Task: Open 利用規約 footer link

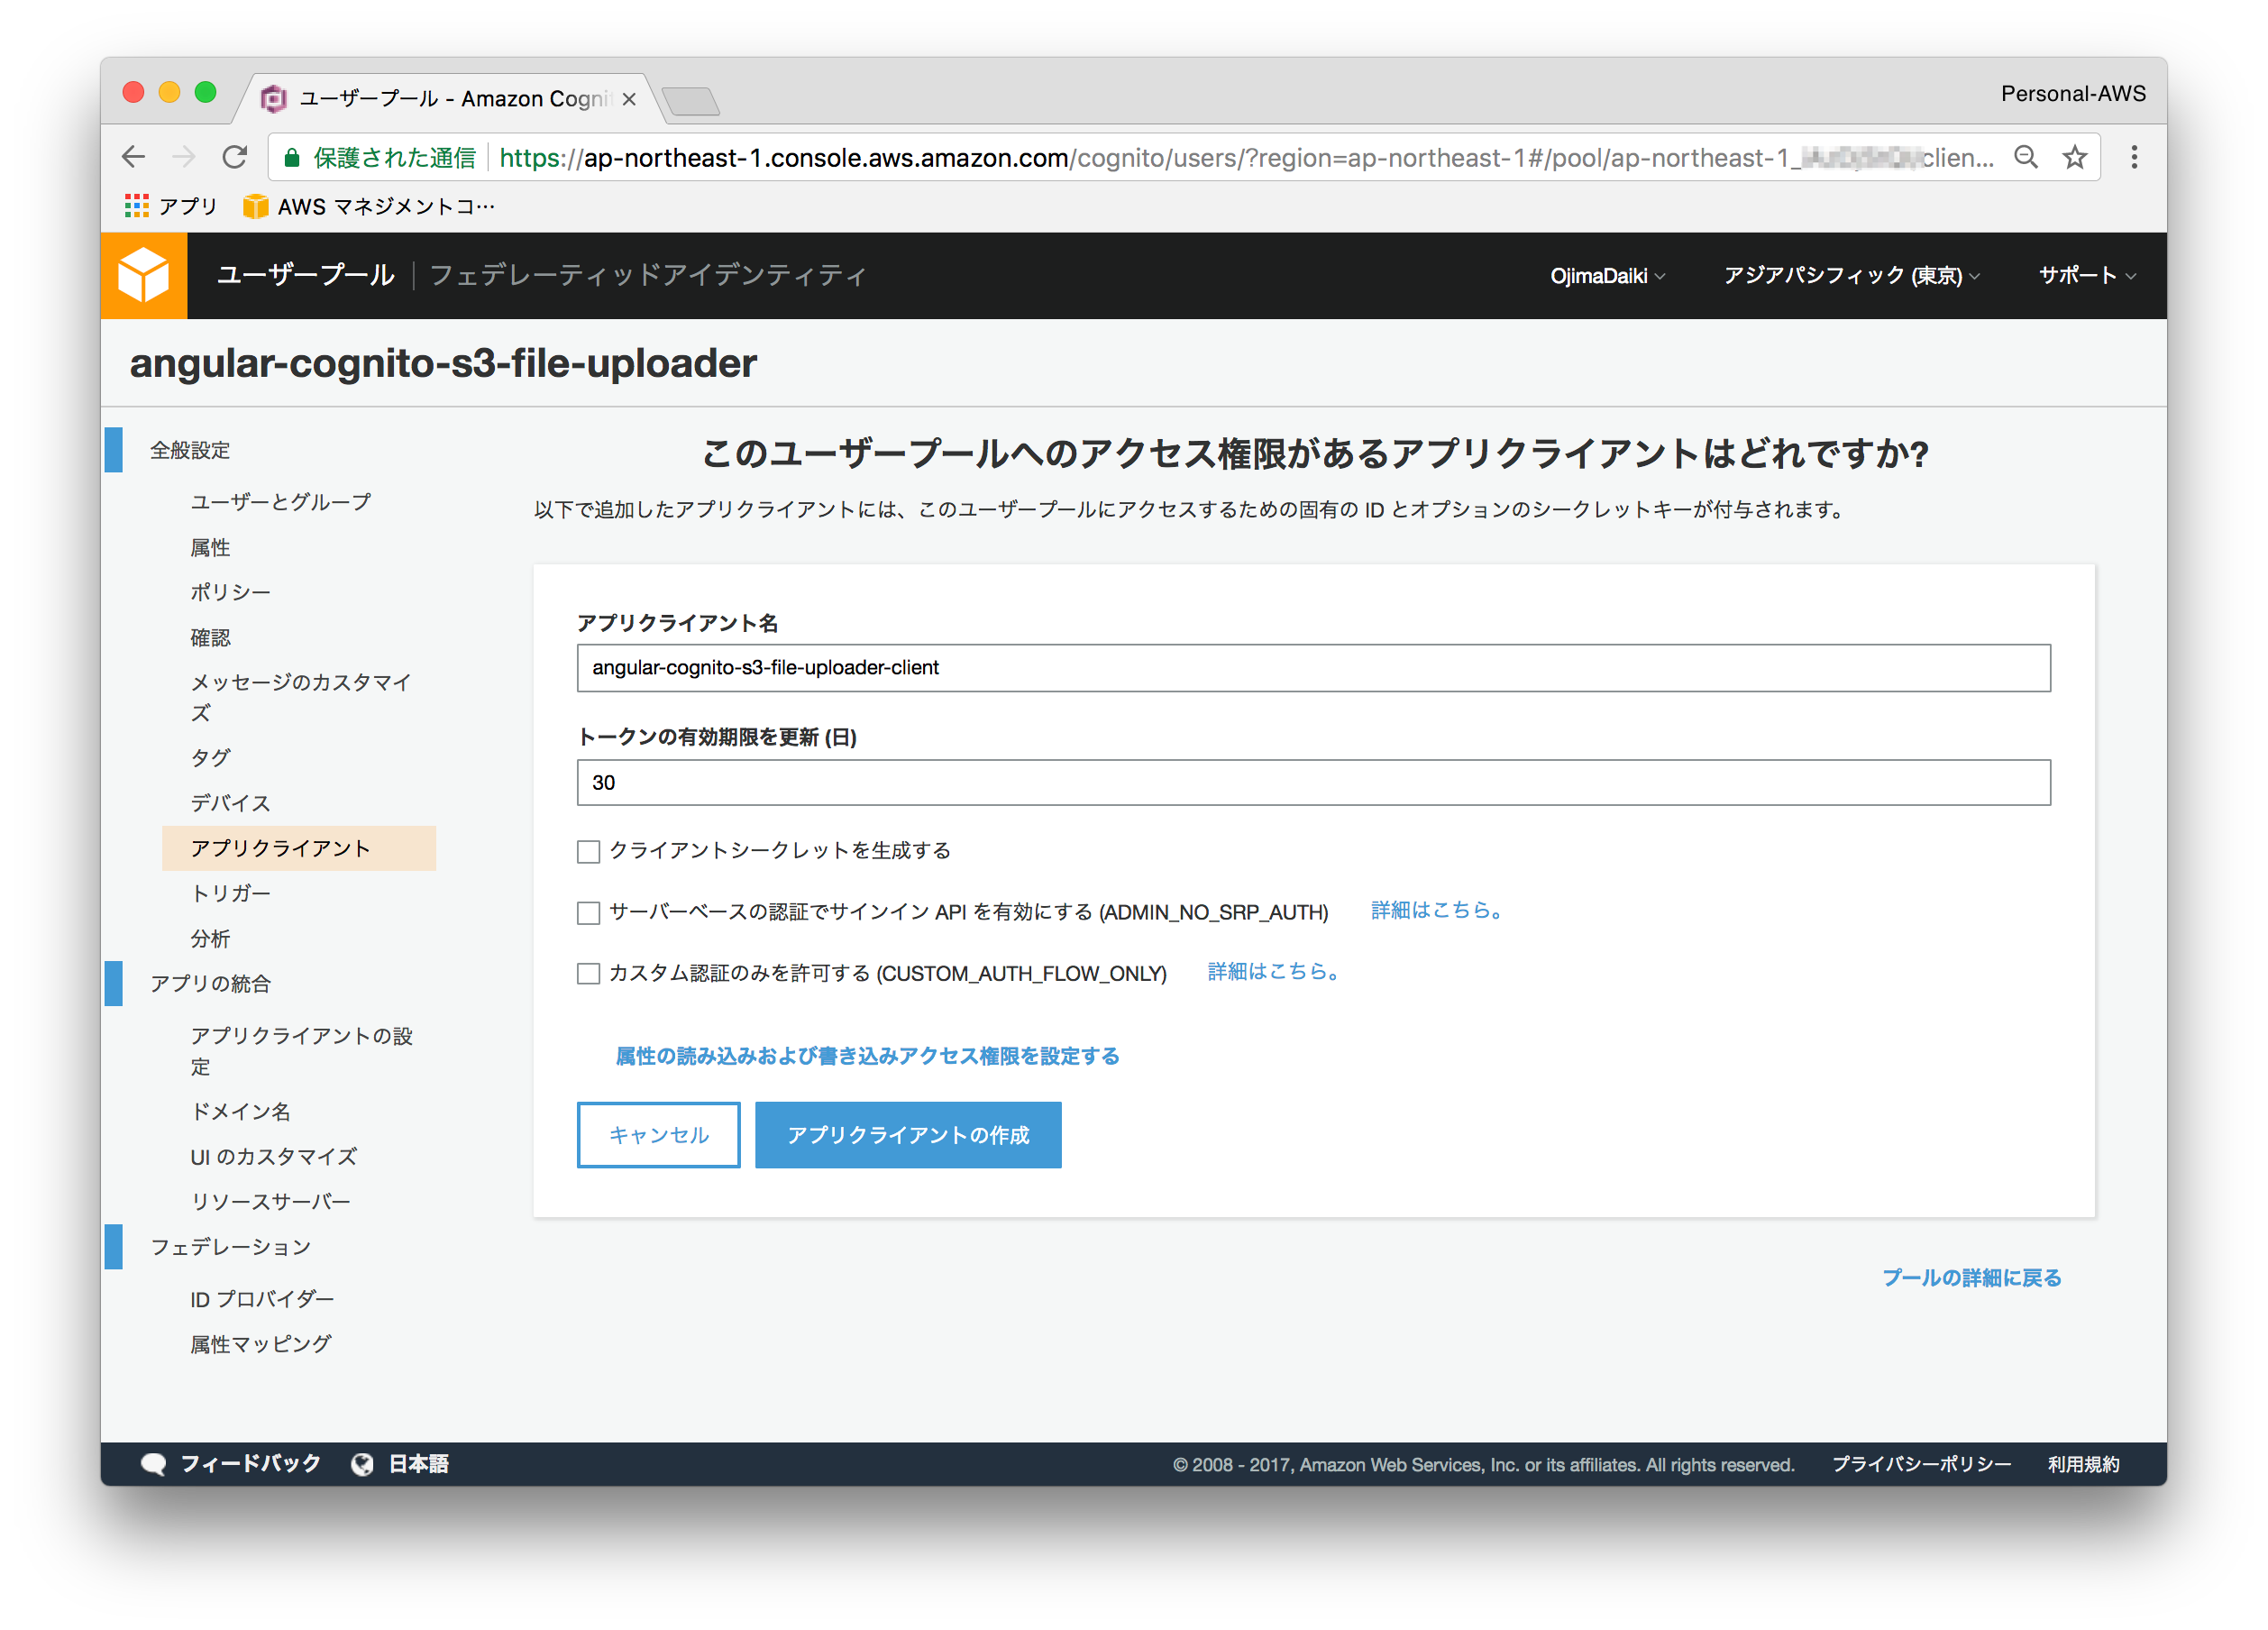Action: 2083,1464
